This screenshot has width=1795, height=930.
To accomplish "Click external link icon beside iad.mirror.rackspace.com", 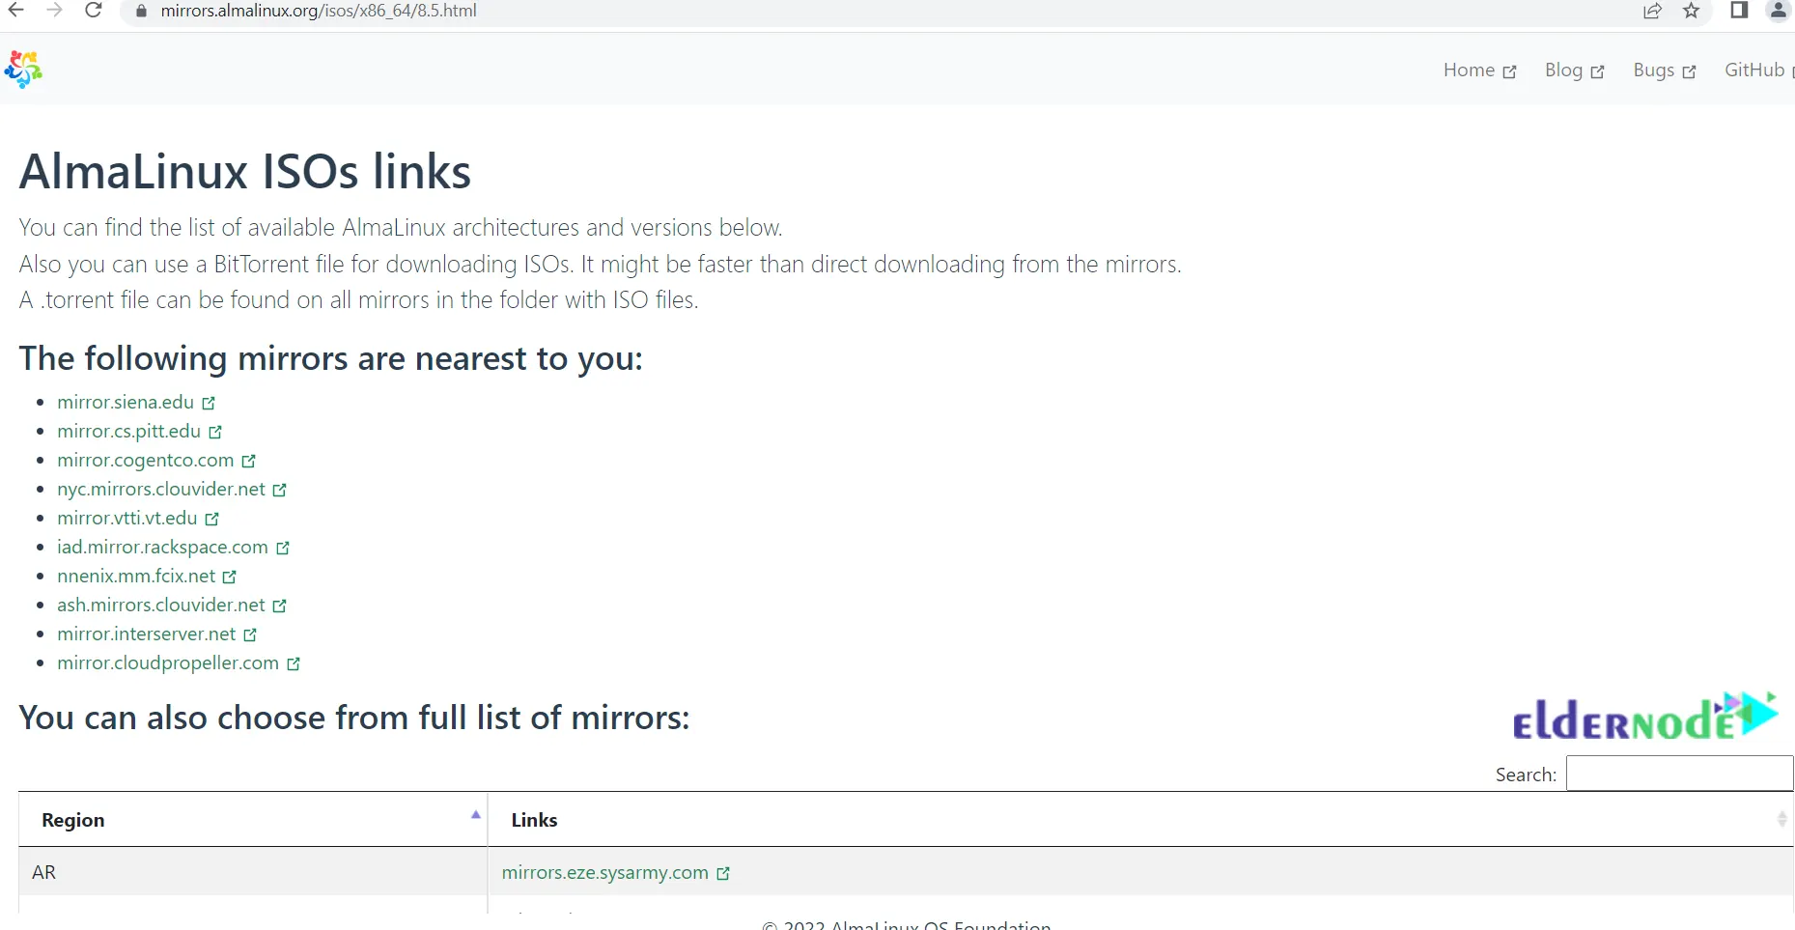I will coord(283,549).
